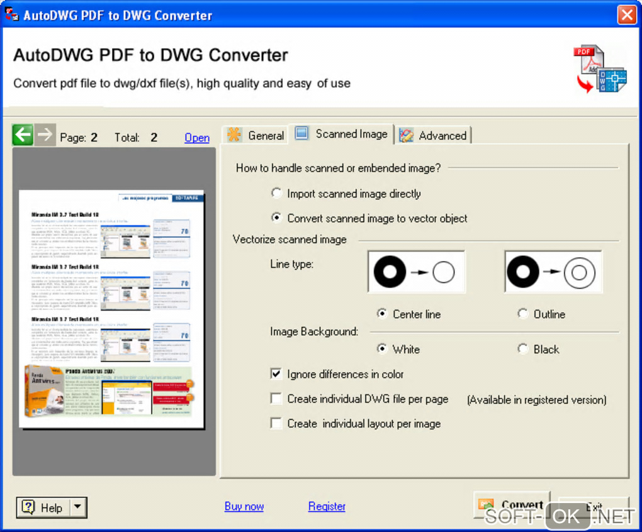Screen dimensions: 642x532
Task: Click "How to handle scanned or embended image?" heading
Action: [338, 168]
